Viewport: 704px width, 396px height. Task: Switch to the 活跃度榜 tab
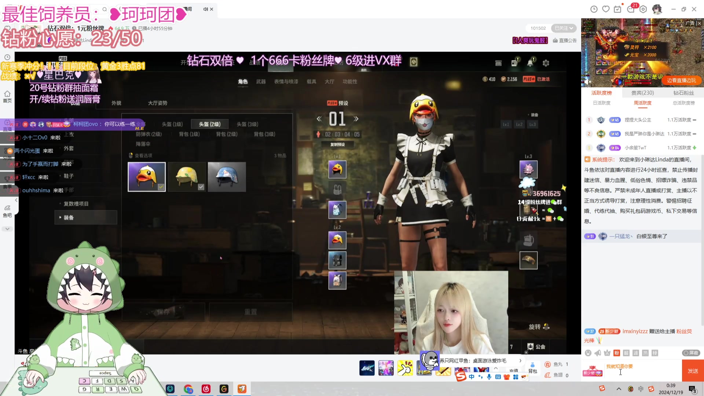click(x=602, y=93)
